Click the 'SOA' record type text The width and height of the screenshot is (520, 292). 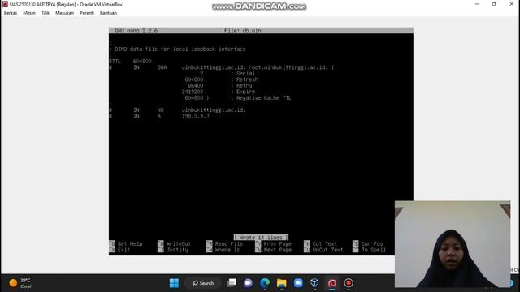click(x=162, y=67)
